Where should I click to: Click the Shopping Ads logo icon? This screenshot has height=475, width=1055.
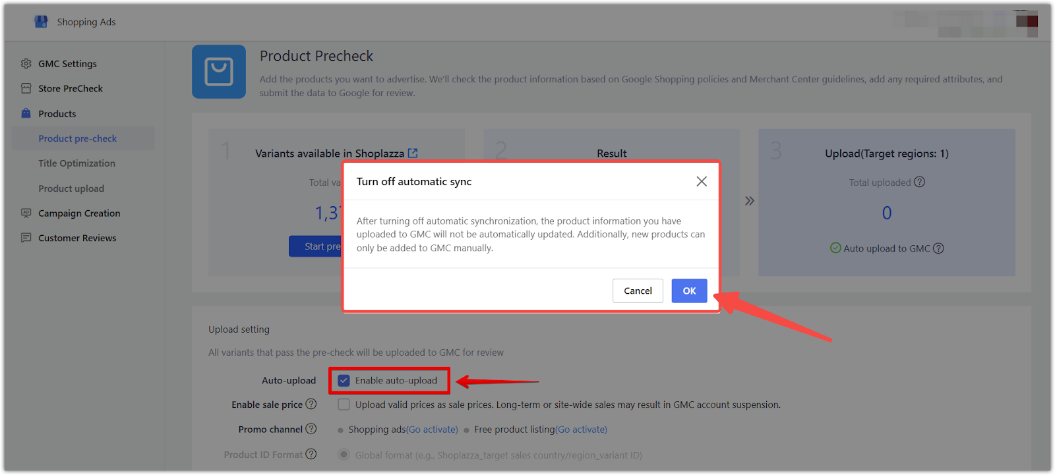[41, 22]
